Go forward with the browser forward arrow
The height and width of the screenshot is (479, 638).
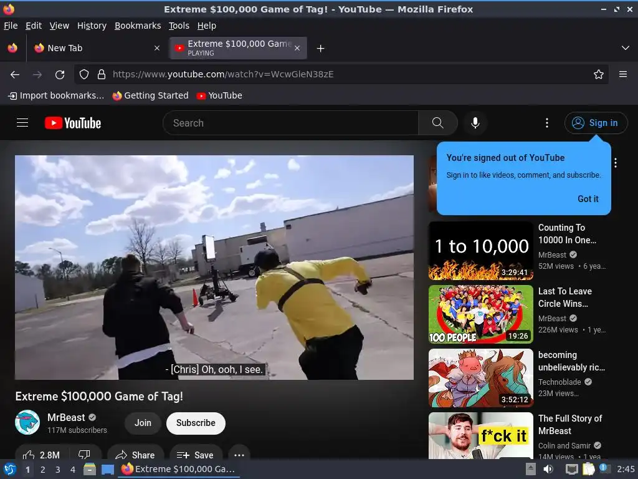point(37,74)
